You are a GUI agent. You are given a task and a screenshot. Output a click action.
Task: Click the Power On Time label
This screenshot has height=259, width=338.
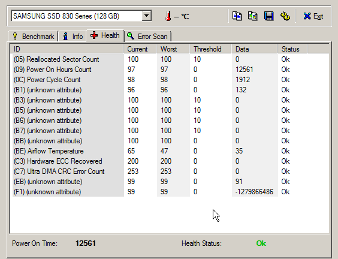35,243
